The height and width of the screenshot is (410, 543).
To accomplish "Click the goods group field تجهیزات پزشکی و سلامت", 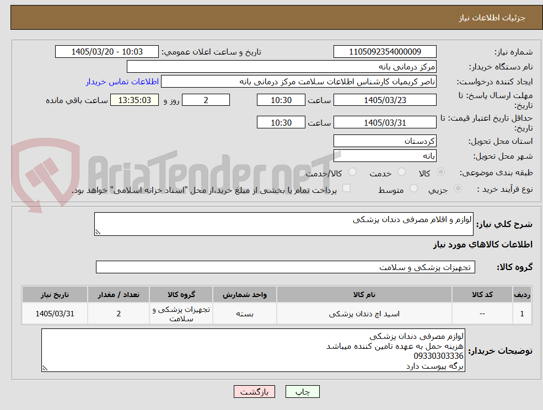I will [286, 267].
